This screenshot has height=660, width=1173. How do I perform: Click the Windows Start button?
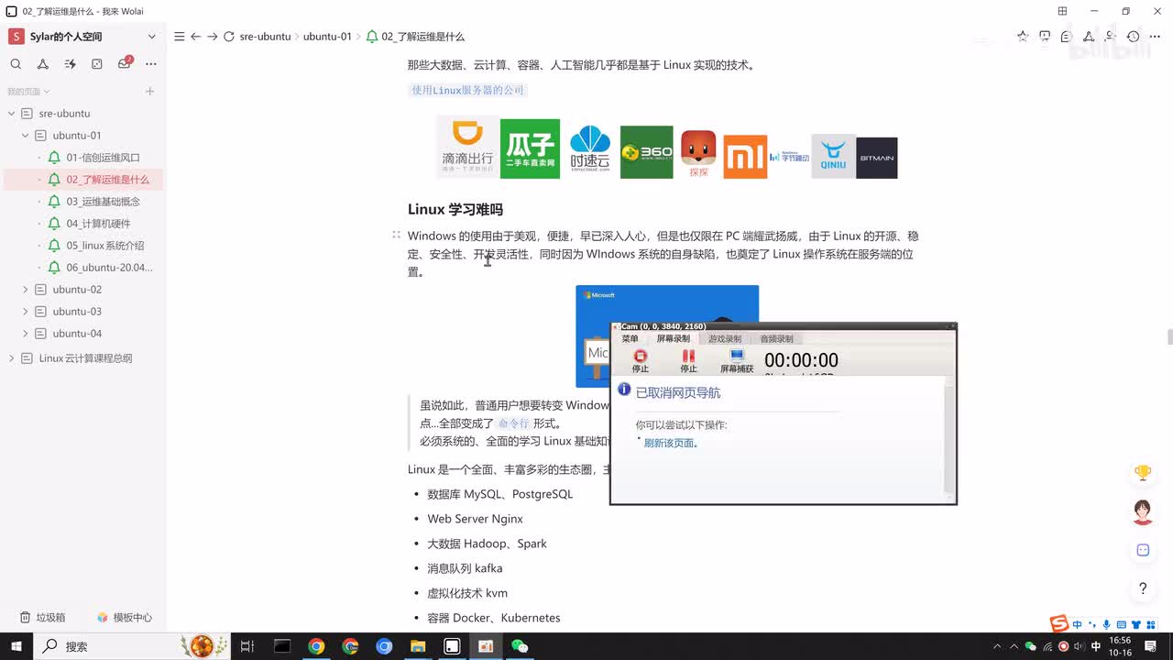tap(16, 646)
